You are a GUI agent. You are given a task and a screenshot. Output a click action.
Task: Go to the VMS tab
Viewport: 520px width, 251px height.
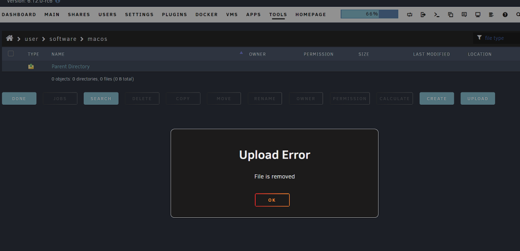(232, 15)
